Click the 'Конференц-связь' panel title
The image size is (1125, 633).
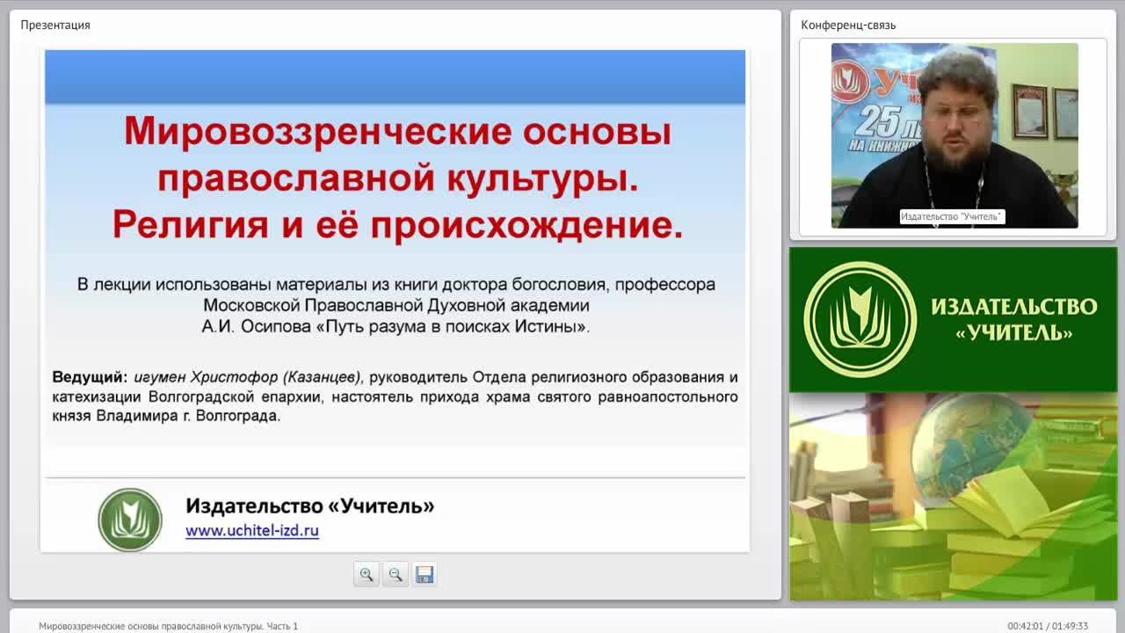[848, 25]
